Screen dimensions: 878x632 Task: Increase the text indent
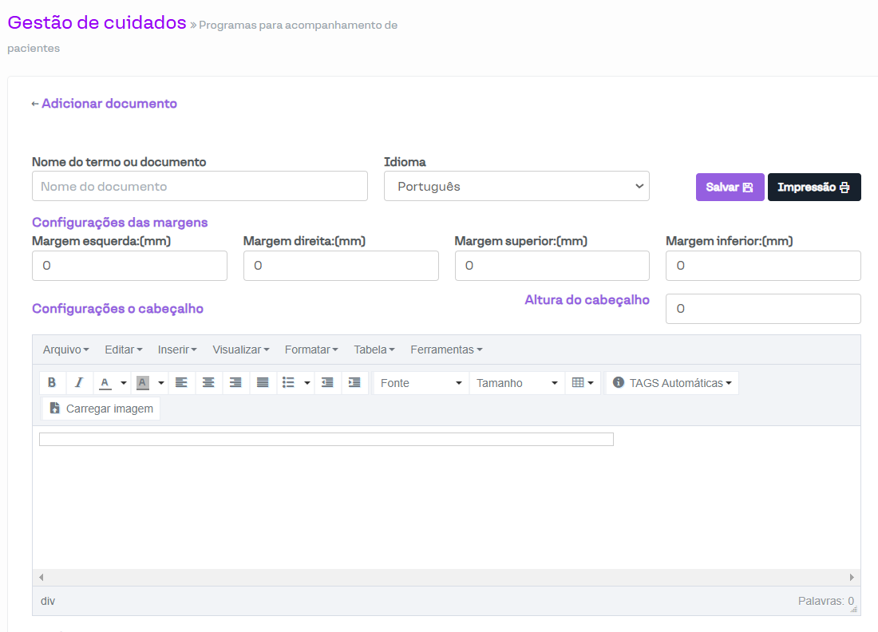pyautogui.click(x=354, y=383)
